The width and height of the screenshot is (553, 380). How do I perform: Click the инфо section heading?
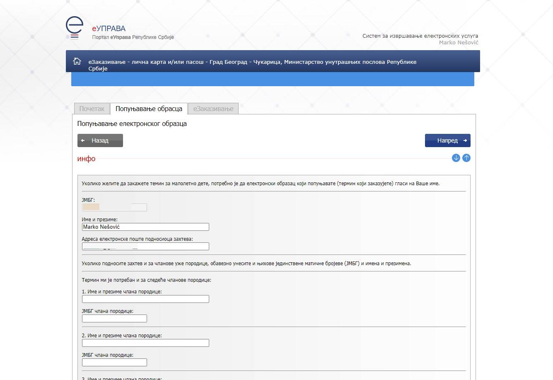86,159
